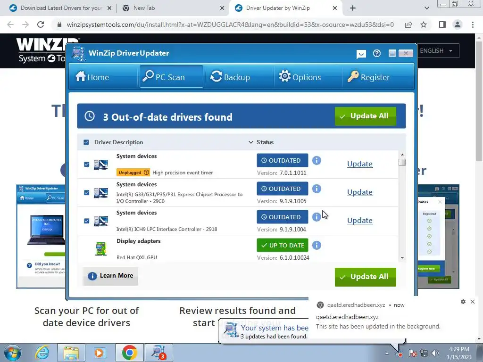Open WinZip Driver Updater taskbar icon
This screenshot has height=362, width=483.
click(159, 353)
